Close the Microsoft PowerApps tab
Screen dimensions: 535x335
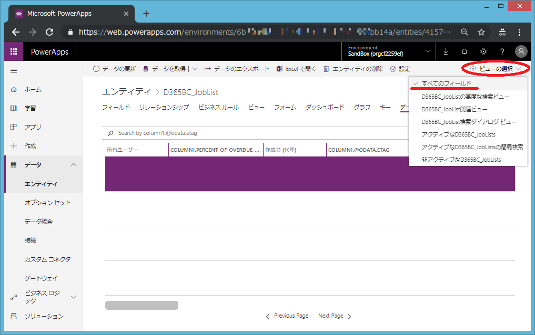coord(126,14)
